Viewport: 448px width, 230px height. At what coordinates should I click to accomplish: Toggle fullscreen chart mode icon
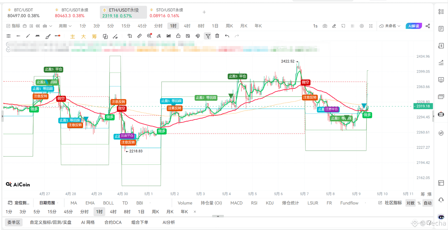371,26
